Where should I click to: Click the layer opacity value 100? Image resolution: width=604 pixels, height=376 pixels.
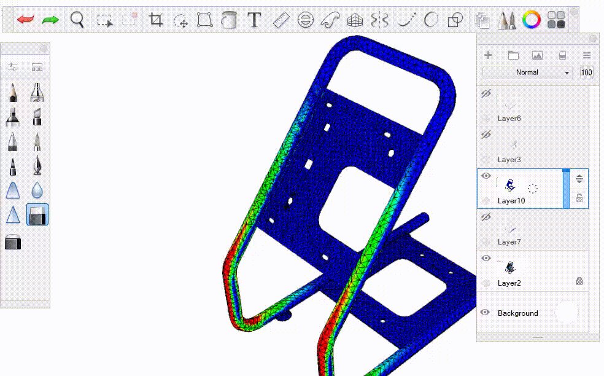click(x=586, y=72)
